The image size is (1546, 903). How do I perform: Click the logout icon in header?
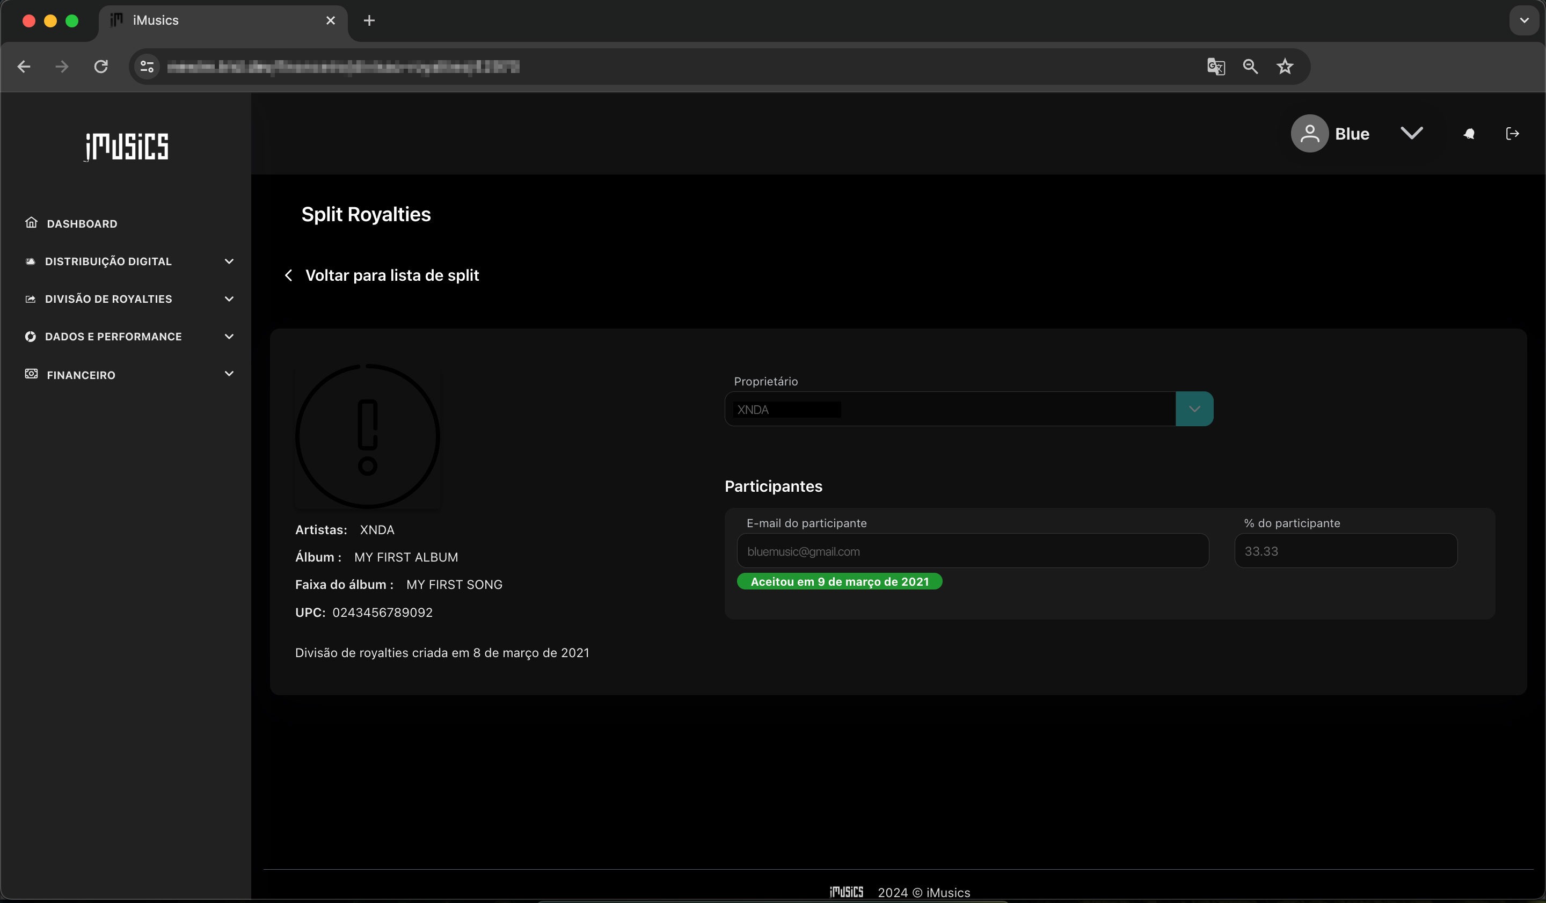click(1512, 134)
